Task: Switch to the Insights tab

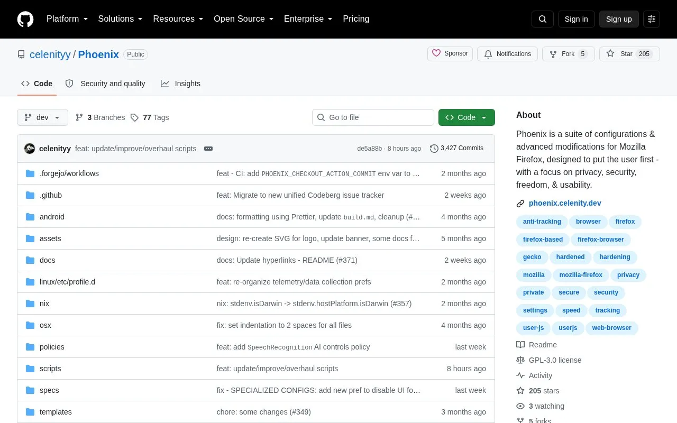Action: click(181, 84)
